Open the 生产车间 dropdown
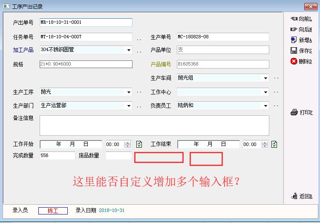 click(265, 78)
